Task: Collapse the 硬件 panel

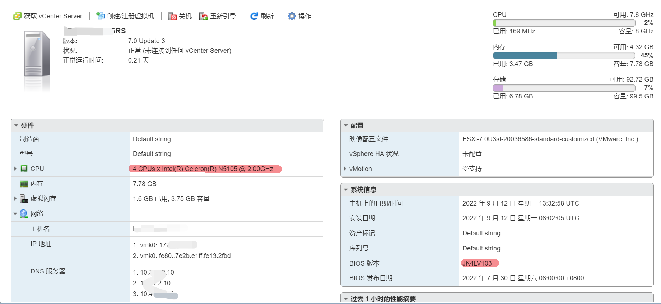Action: pos(16,125)
